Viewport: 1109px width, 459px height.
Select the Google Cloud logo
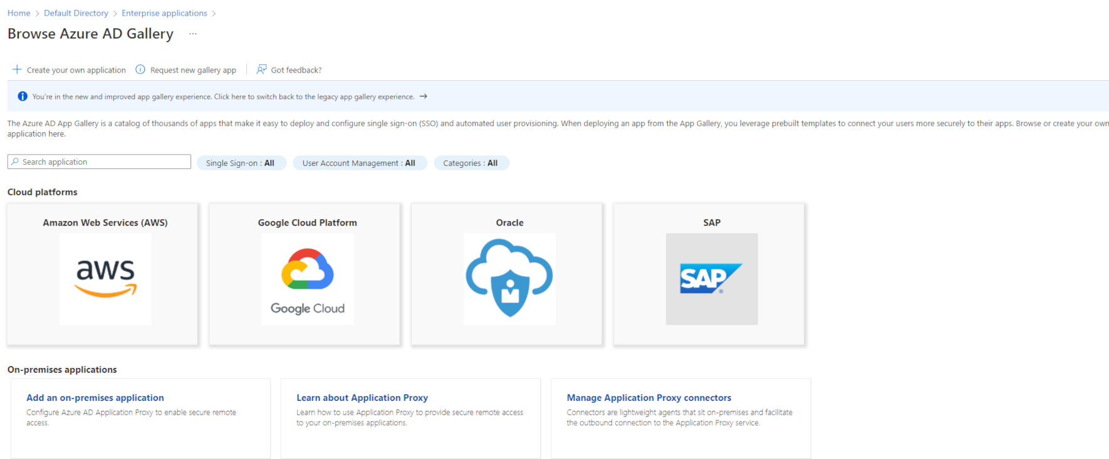[x=307, y=279]
